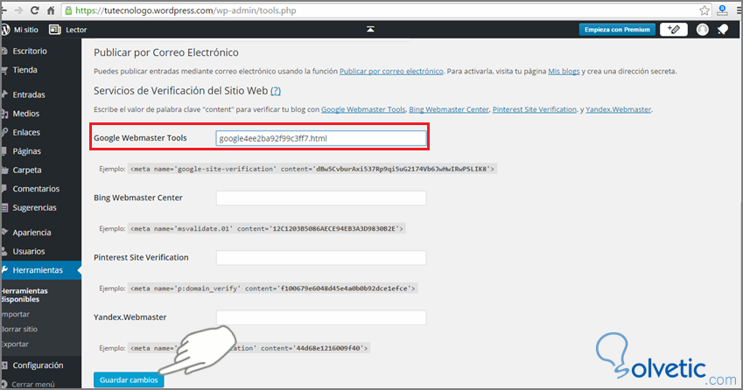
Task: Select Exportar submenu item
Action: pyautogui.click(x=15, y=344)
